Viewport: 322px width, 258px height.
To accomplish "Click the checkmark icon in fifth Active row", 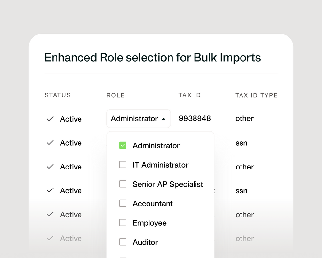I will point(50,214).
